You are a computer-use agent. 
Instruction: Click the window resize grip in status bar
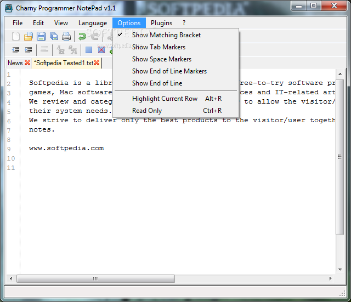pyautogui.click(x=342, y=293)
